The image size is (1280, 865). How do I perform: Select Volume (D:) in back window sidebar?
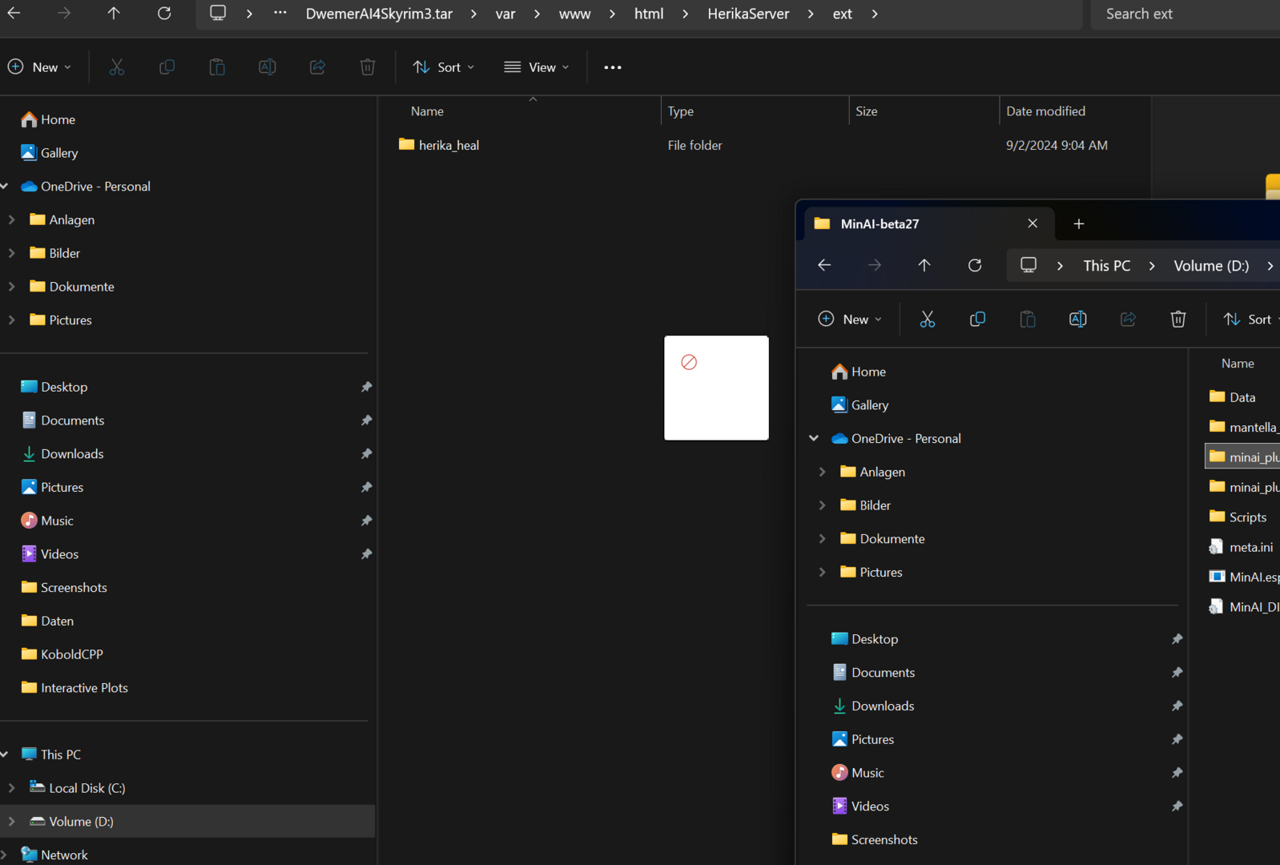tap(187, 822)
